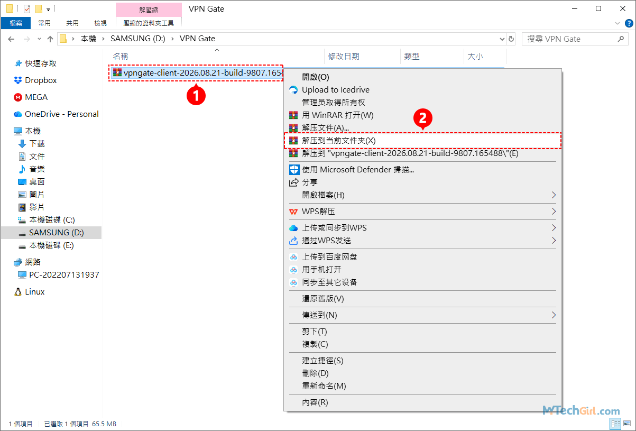Click the refresh button beside address bar
The width and height of the screenshot is (636, 431).
511,39
